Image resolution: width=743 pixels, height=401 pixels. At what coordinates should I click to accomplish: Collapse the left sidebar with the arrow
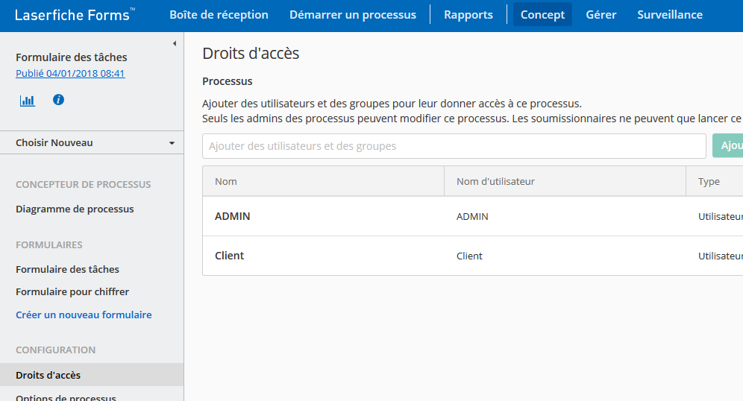pyautogui.click(x=175, y=43)
